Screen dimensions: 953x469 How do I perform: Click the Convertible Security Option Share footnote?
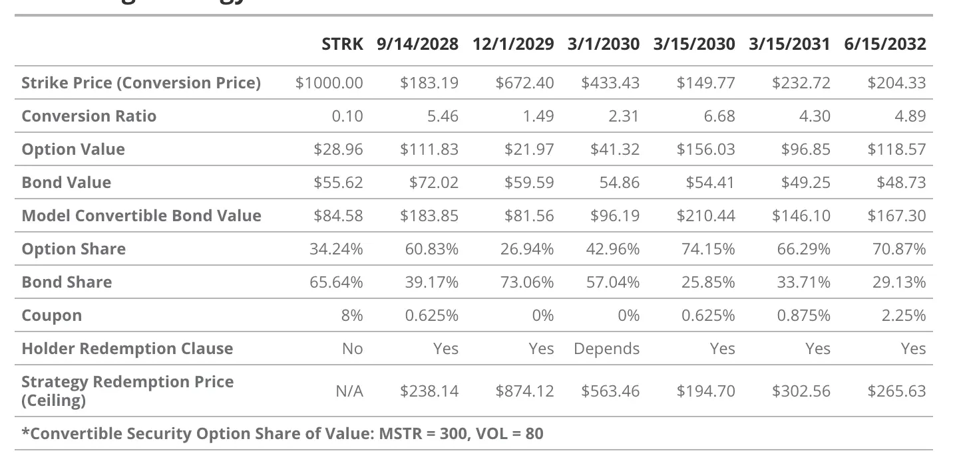click(x=282, y=434)
